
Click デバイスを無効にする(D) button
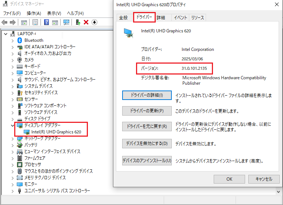pos(147,144)
